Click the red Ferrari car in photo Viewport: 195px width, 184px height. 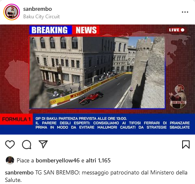click(x=91, y=98)
